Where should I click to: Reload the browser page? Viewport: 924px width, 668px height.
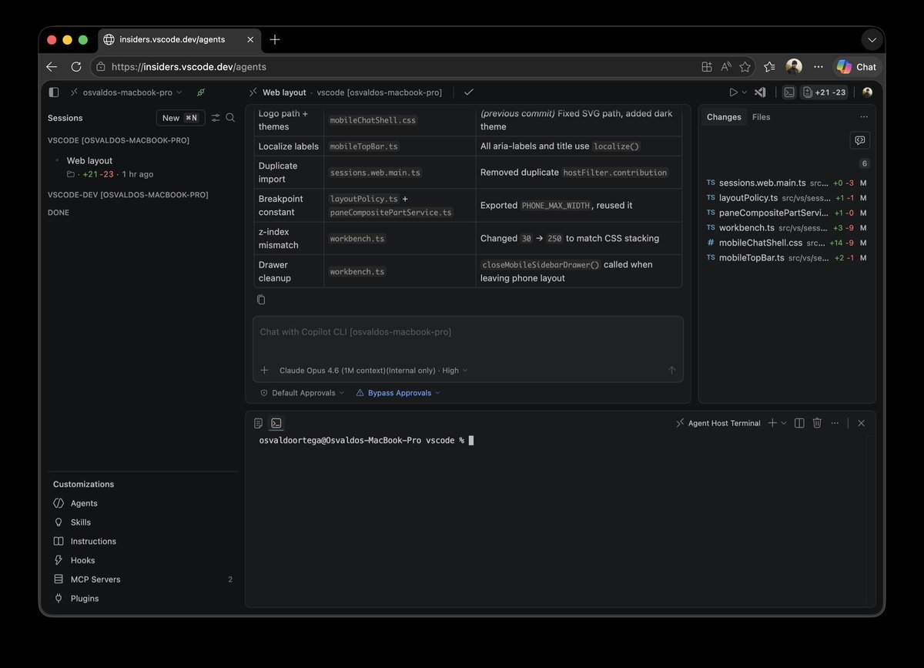click(x=76, y=67)
